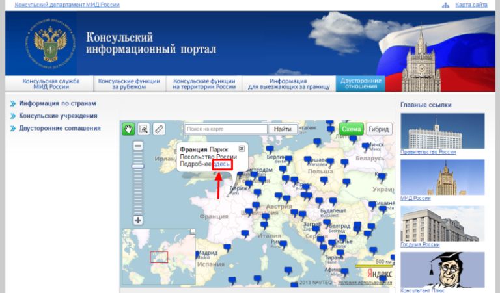Collapse the overview mini-map
This screenshot has width=500, height=293.
click(x=191, y=232)
